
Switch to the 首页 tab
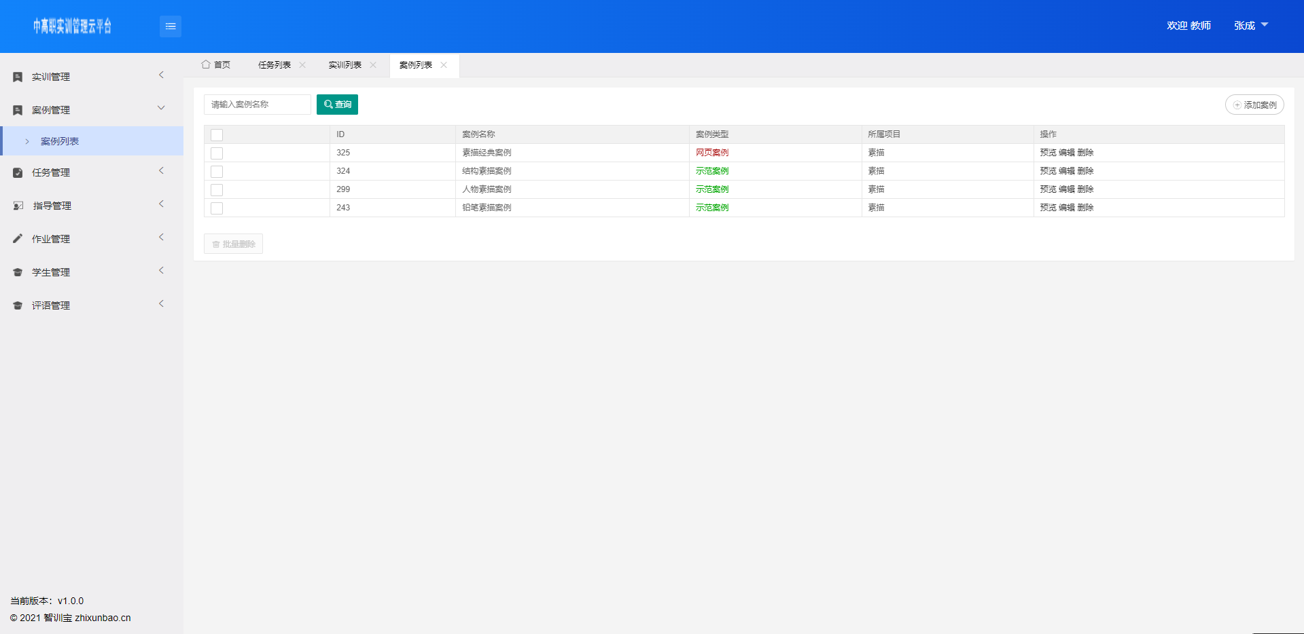(x=216, y=65)
